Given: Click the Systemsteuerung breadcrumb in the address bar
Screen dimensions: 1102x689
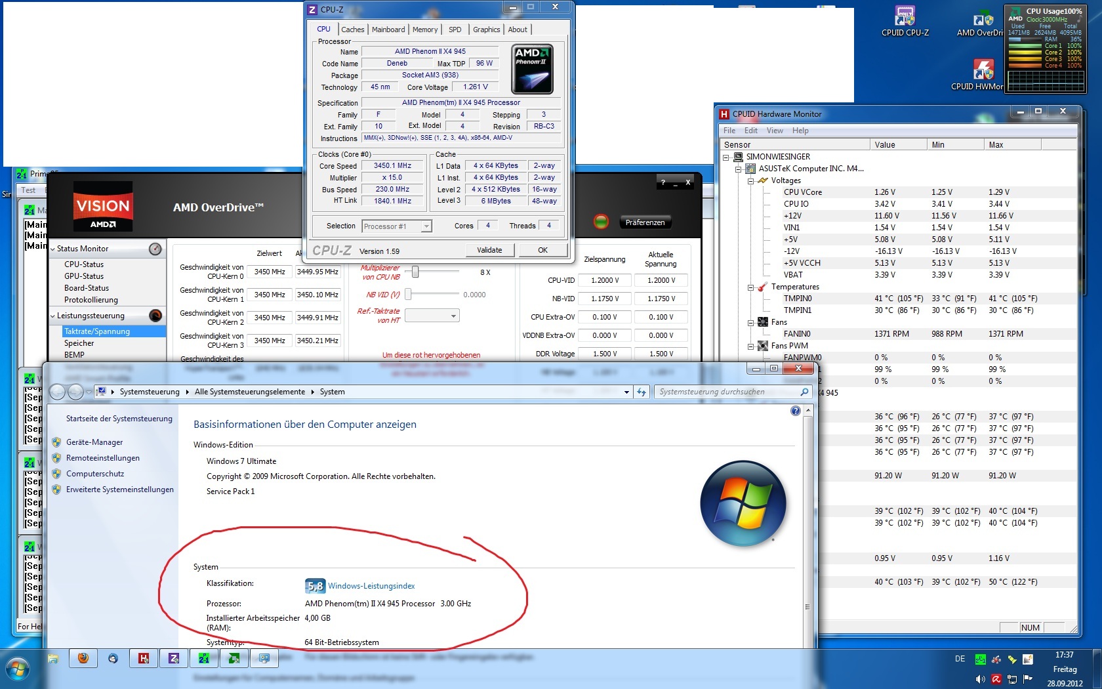Looking at the screenshot, I should click(150, 392).
